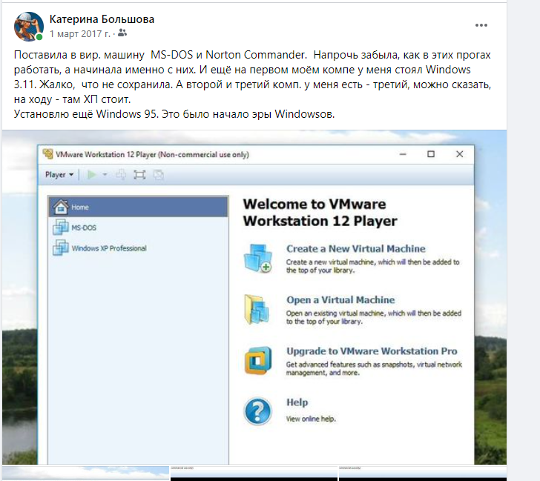This screenshot has width=540, height=481.
Task: Open Катерина Большова profile name link
Action: tap(102, 19)
